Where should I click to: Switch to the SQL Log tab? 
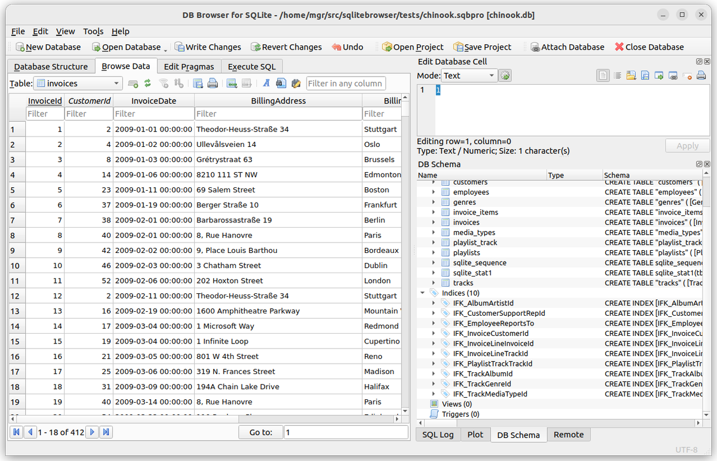point(438,434)
